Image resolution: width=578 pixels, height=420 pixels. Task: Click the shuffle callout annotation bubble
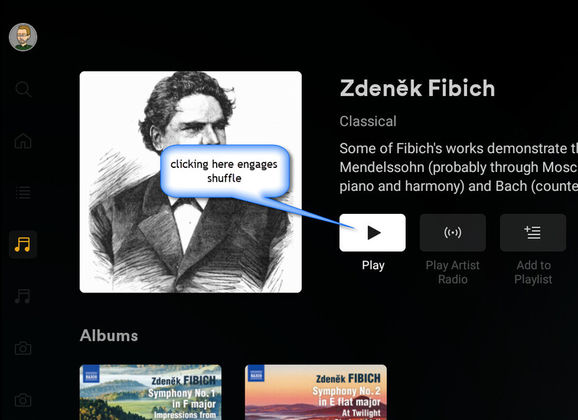(225, 171)
